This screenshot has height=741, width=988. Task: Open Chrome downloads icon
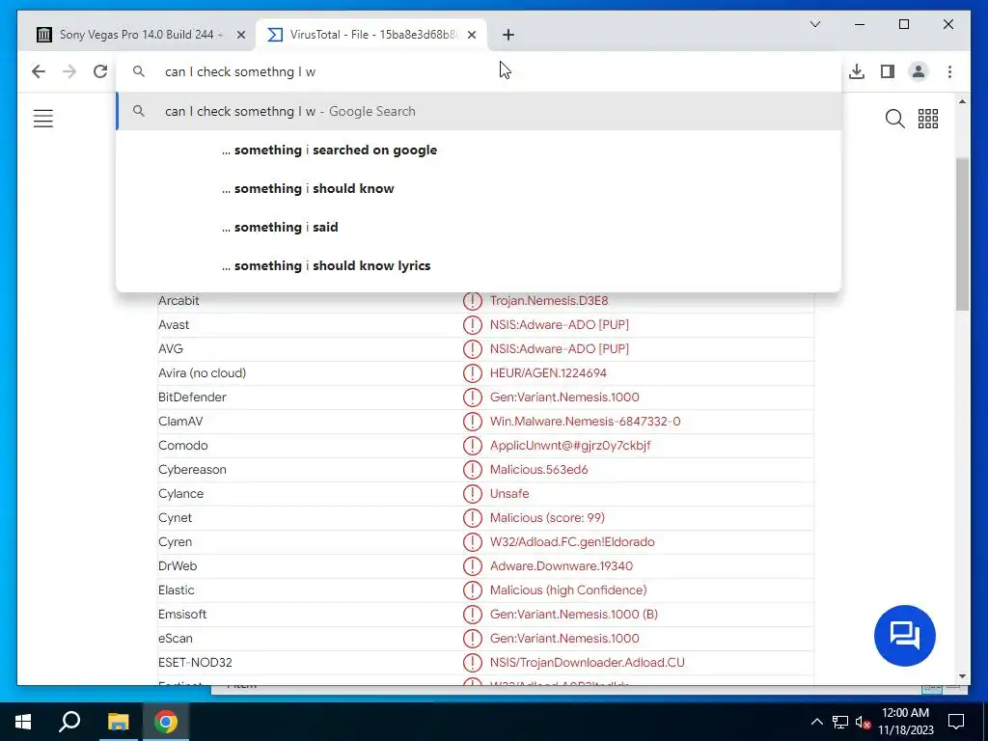pos(857,71)
